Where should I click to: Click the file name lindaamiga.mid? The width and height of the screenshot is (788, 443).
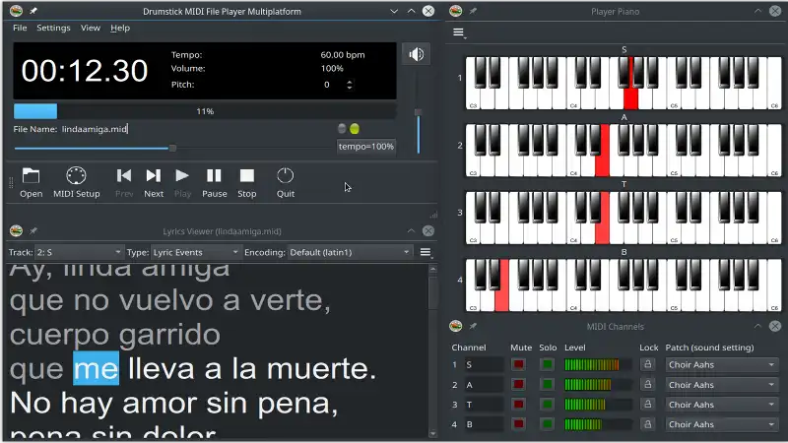tap(95, 129)
